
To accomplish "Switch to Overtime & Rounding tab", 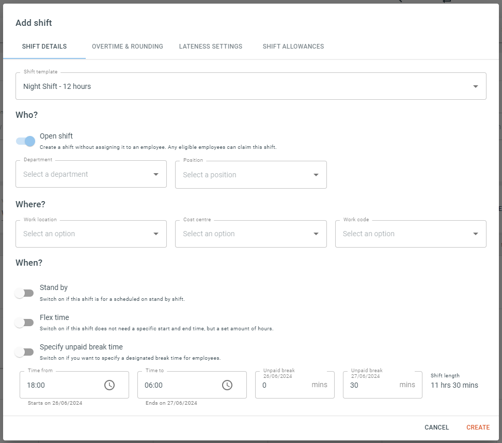I will click(x=128, y=47).
